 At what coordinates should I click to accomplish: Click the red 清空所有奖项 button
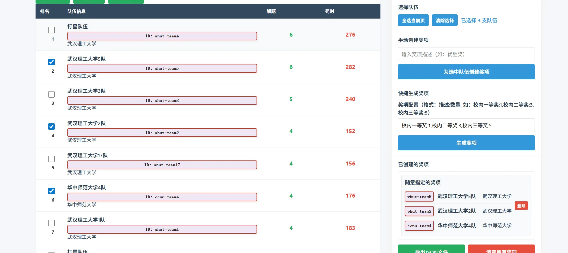tap(501, 250)
